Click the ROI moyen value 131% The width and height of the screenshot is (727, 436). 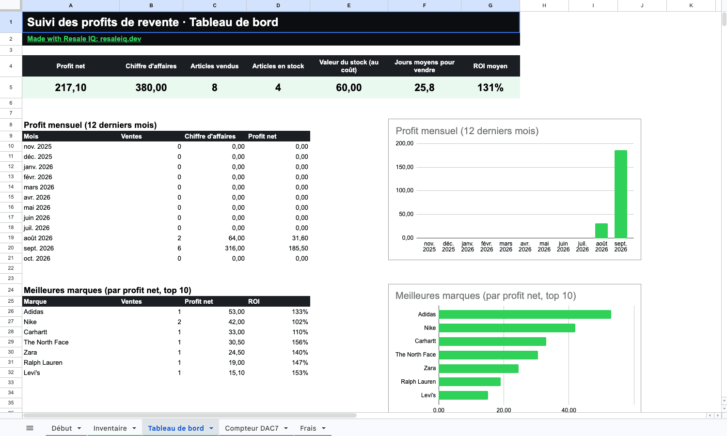(490, 88)
